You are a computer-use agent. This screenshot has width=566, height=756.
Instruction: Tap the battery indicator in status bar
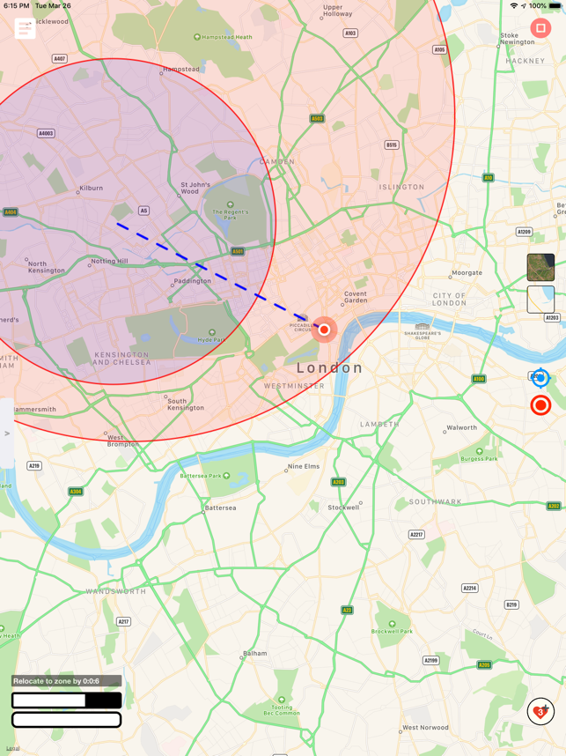pos(555,6)
